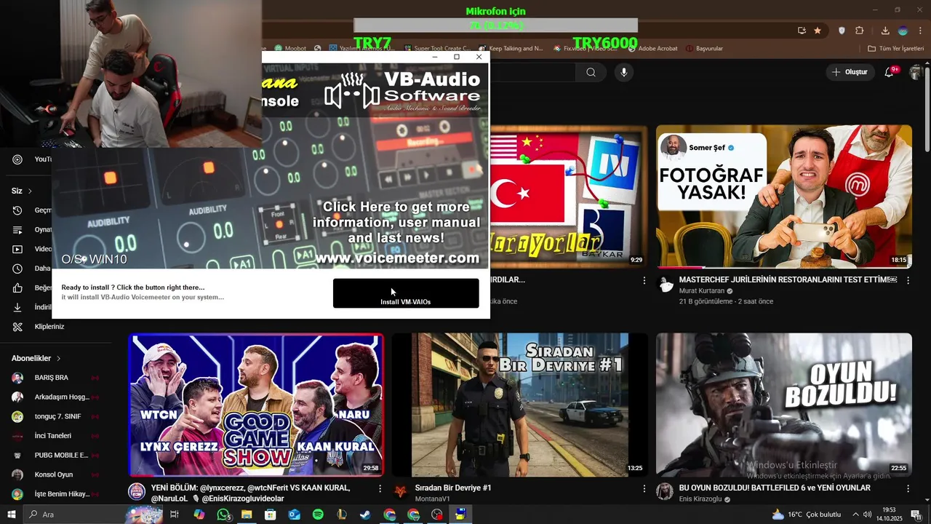This screenshot has height=524, width=931.
Task: Click the clips scissors icon in sidebar
Action: pyautogui.click(x=17, y=327)
